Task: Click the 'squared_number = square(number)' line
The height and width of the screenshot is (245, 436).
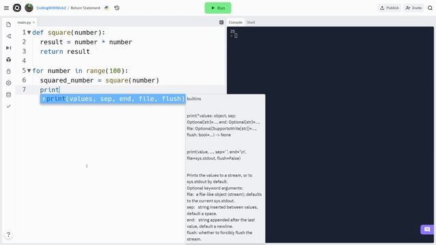Action: coord(99,80)
